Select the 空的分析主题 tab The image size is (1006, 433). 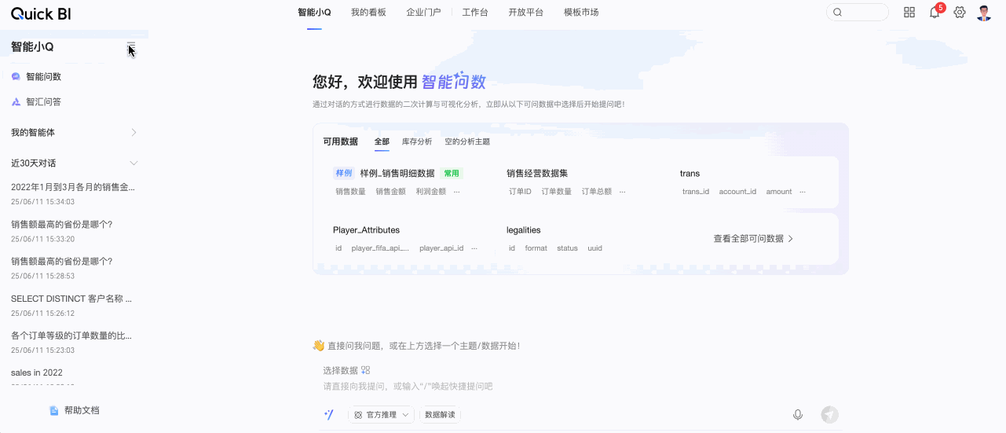point(467,141)
